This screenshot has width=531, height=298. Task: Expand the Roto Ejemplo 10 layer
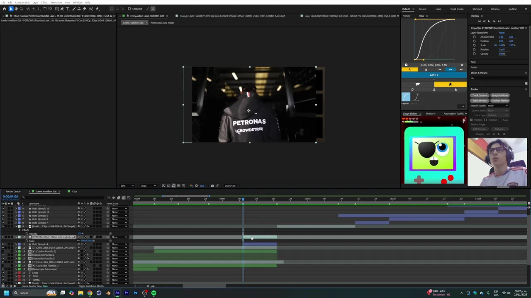[x=16, y=212]
